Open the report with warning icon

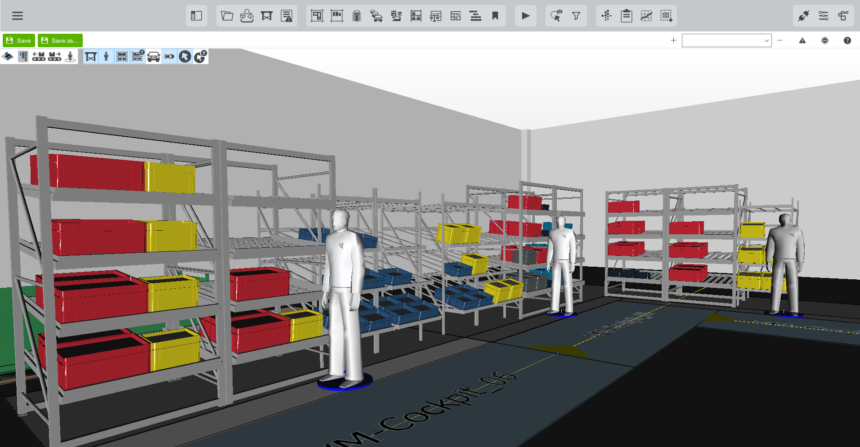coord(287,16)
